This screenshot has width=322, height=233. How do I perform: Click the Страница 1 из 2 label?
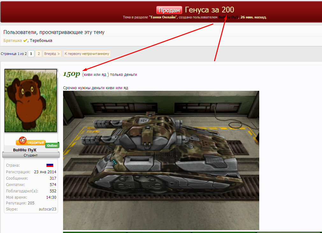[14, 54]
